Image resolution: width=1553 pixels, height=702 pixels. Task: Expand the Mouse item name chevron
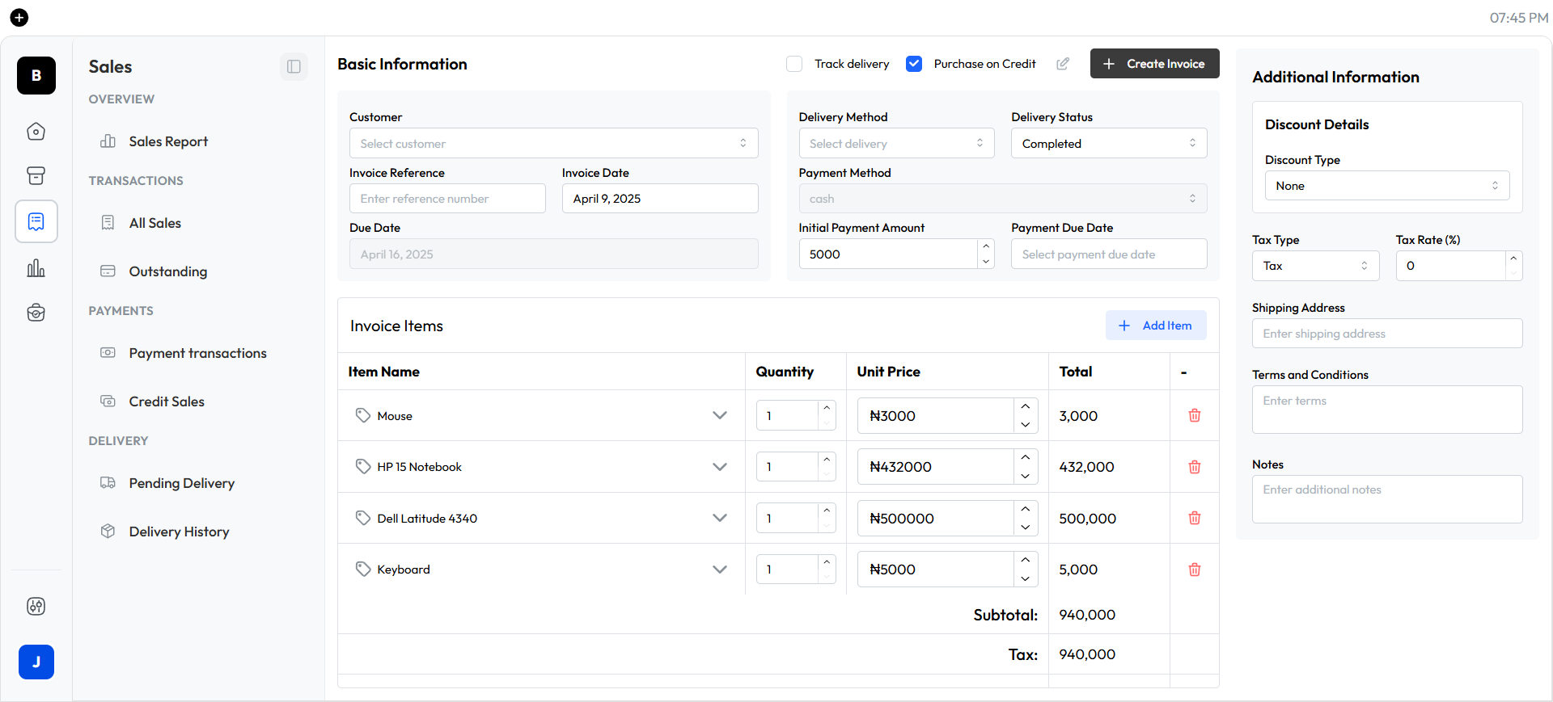click(720, 415)
